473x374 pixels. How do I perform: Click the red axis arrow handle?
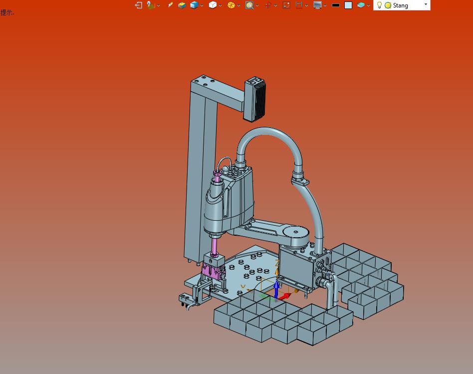click(285, 296)
